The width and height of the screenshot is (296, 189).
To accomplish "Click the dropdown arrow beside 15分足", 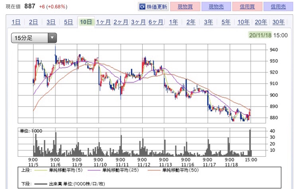I will click(x=52, y=38).
